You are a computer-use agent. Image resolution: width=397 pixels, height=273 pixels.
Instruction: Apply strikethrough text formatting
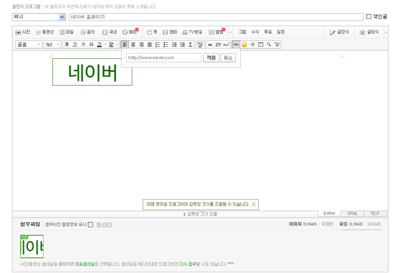(x=91, y=44)
